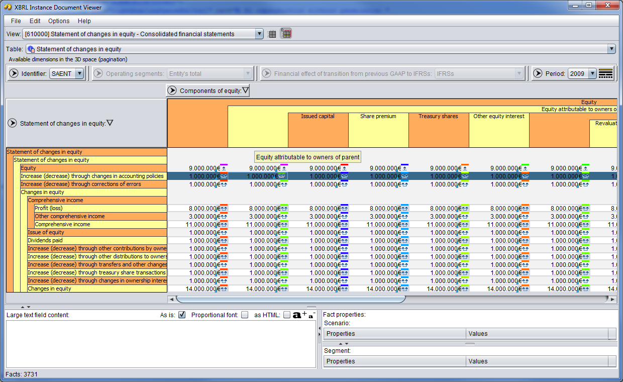This screenshot has height=382, width=623.
Task: Click arrow icon beside Statement of changes in equity axis
Action: (x=12, y=123)
